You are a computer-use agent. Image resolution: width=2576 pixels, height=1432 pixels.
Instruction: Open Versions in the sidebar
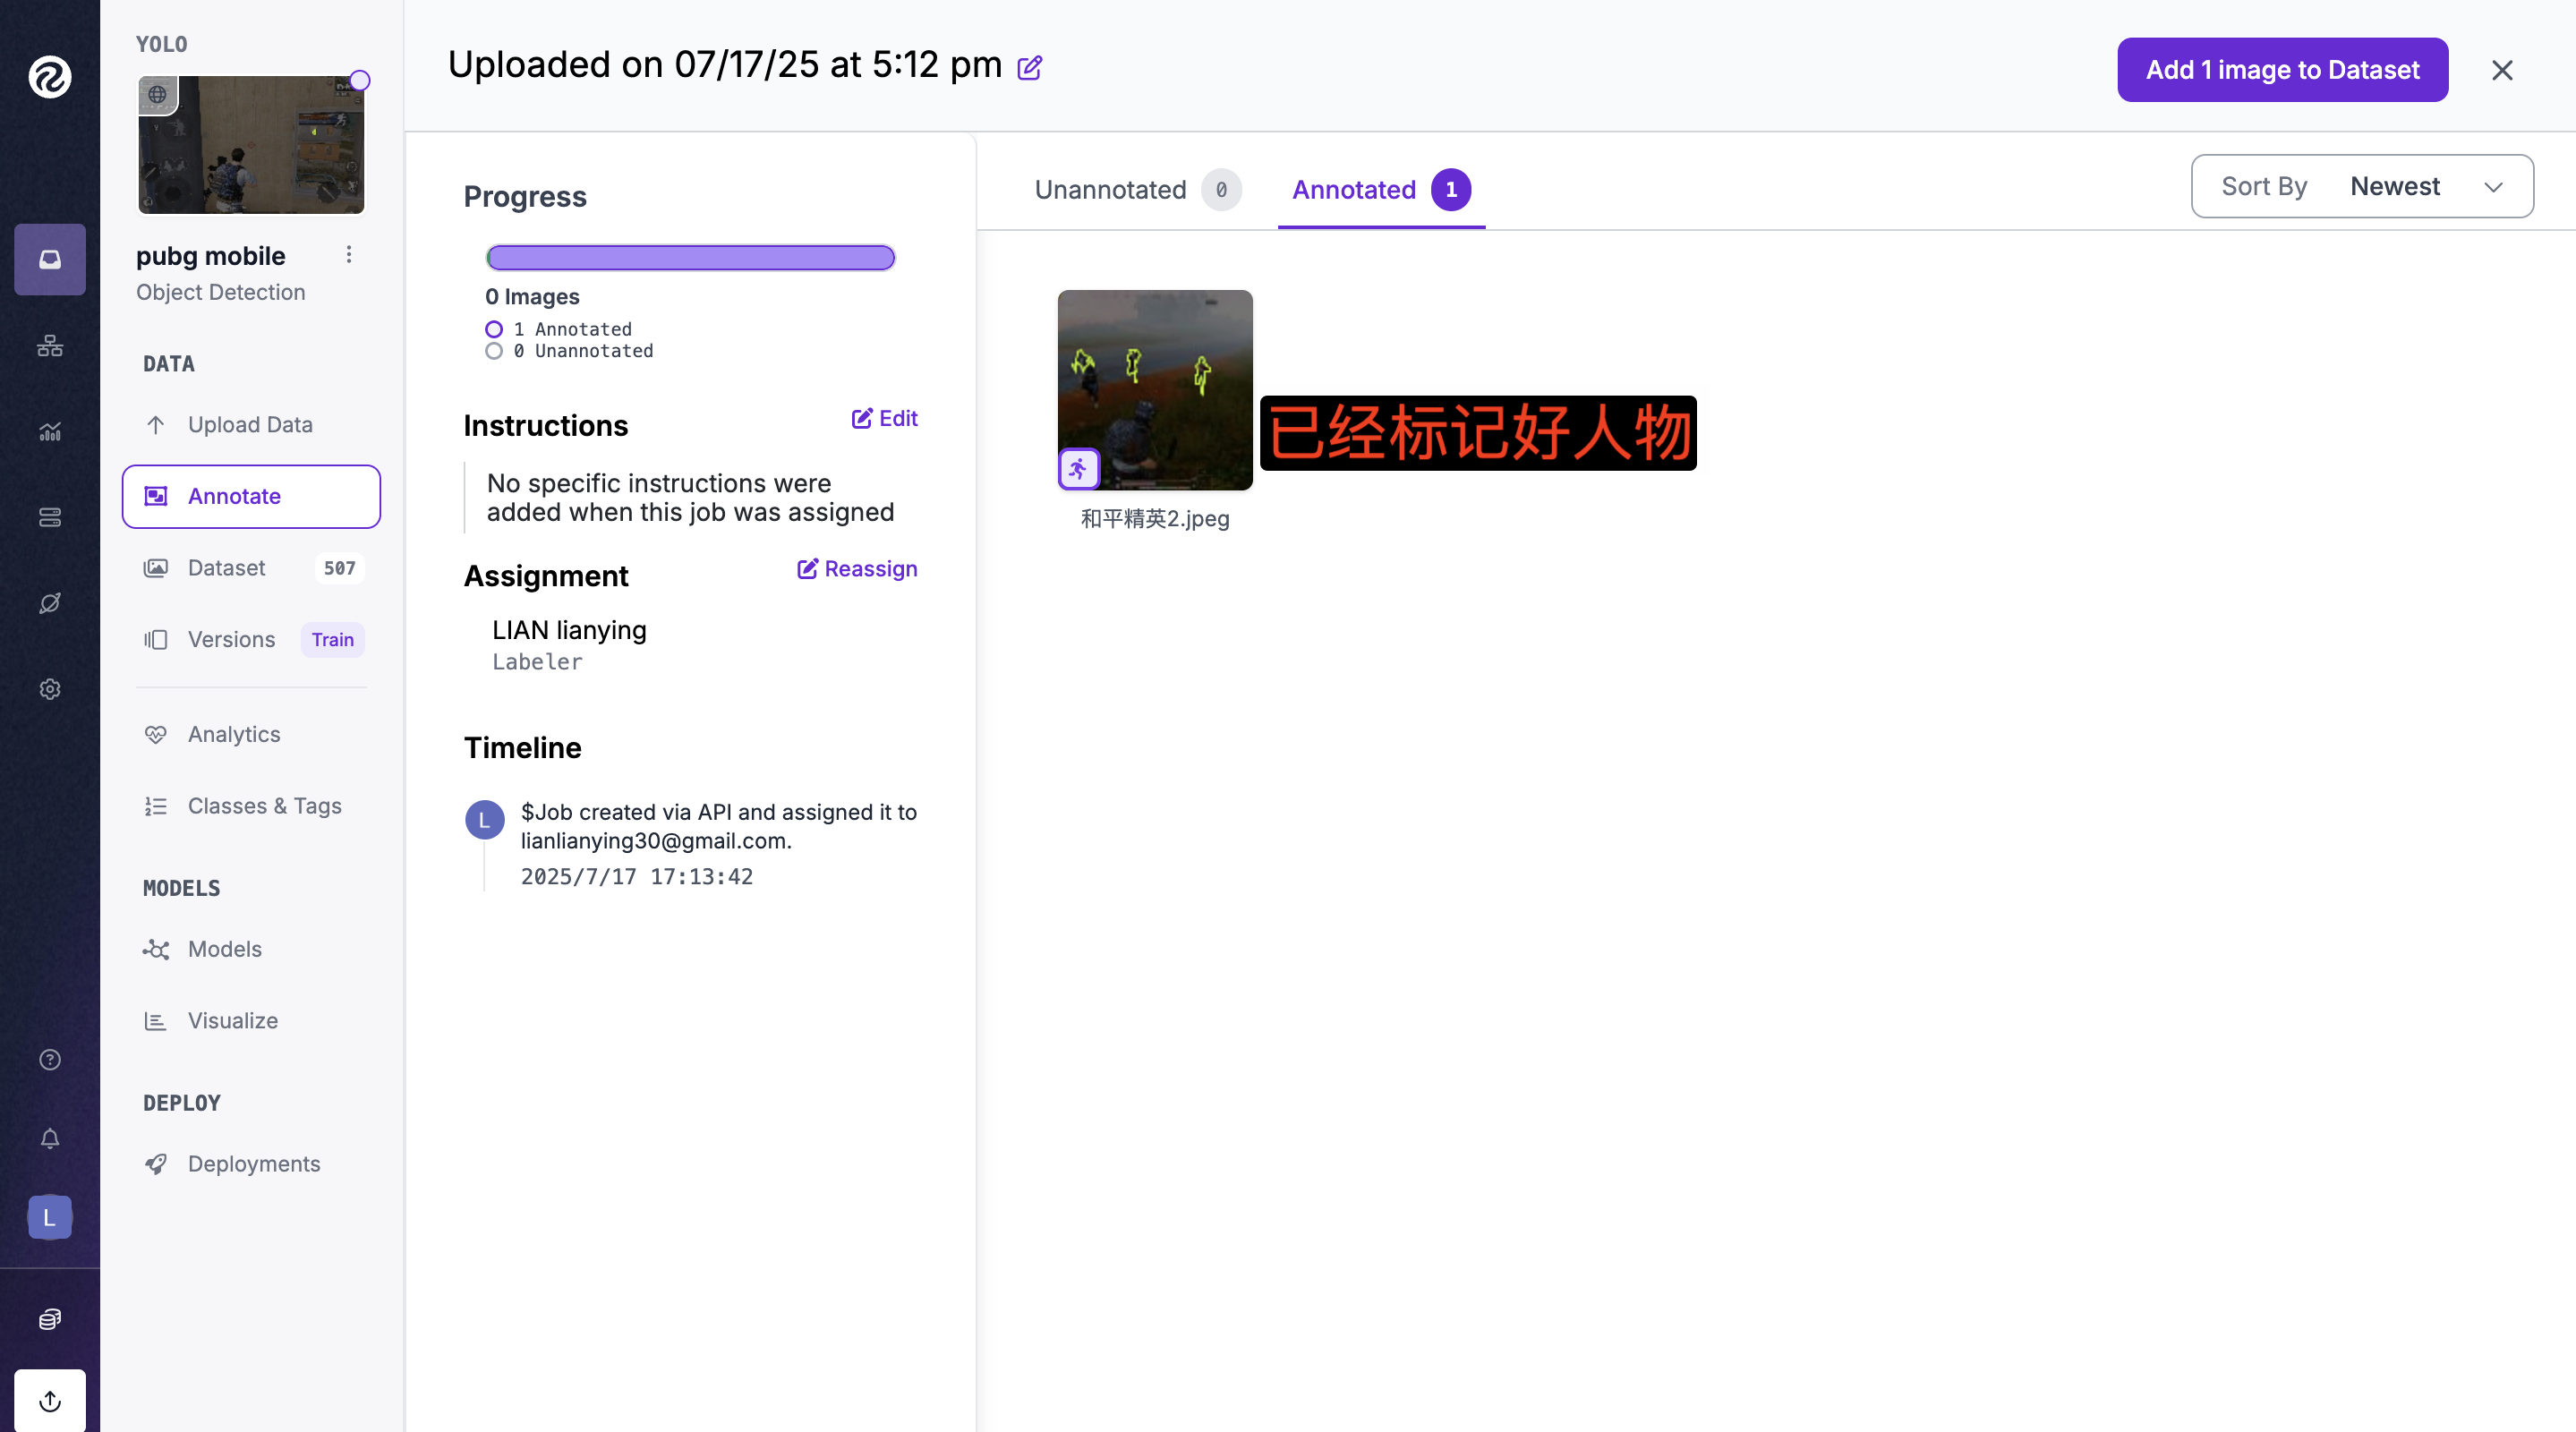click(x=231, y=639)
